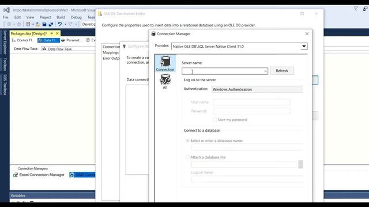Switch to the Parameters tab
The image size is (369, 207).
coord(71,40)
